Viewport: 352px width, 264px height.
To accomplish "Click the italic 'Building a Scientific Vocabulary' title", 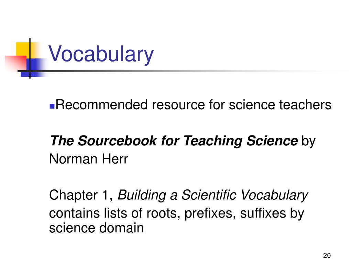I will pos(213,195).
